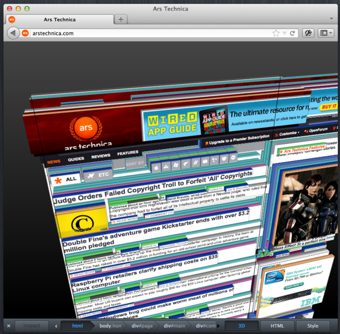Viewport: 340px width, 334px height.
Task: Click the WIRED App Guide banner ad
Action: click(x=223, y=119)
